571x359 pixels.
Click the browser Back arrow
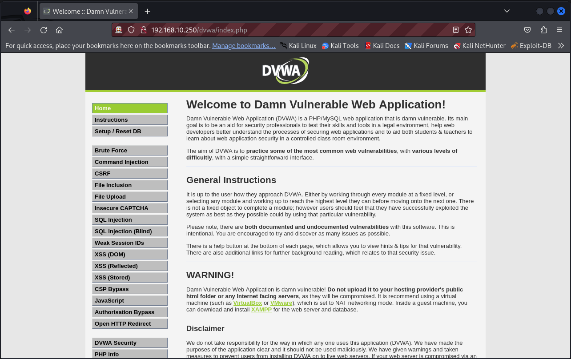(x=12, y=30)
